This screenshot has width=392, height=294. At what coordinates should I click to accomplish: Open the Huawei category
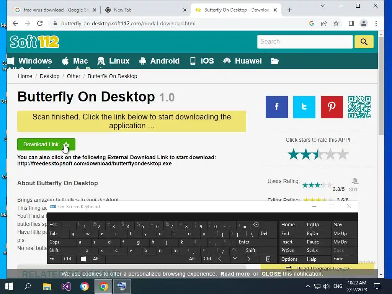[242, 61]
